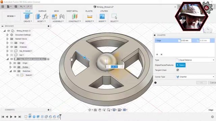Open the fx Change Parameters tool
The image size is (216, 121).
click(x=46, y=16)
